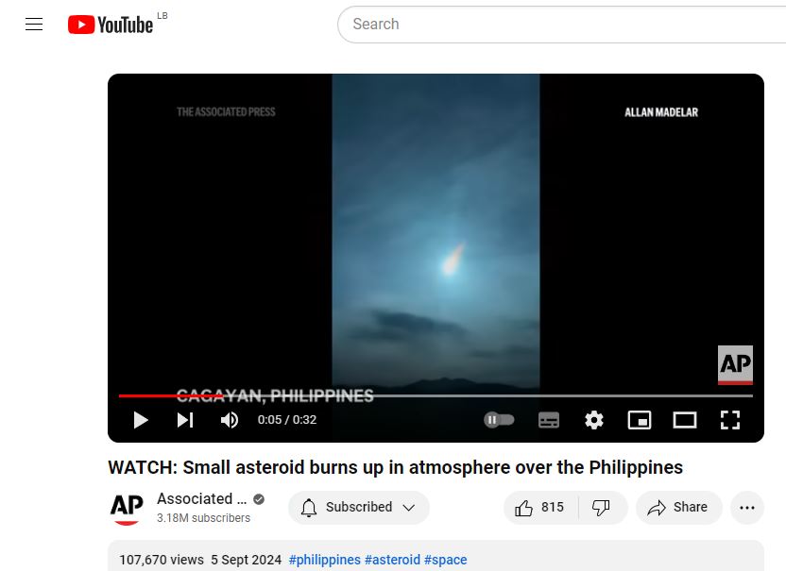Switch to theater mode
Image resolution: width=786 pixels, height=571 pixels.
click(x=684, y=420)
